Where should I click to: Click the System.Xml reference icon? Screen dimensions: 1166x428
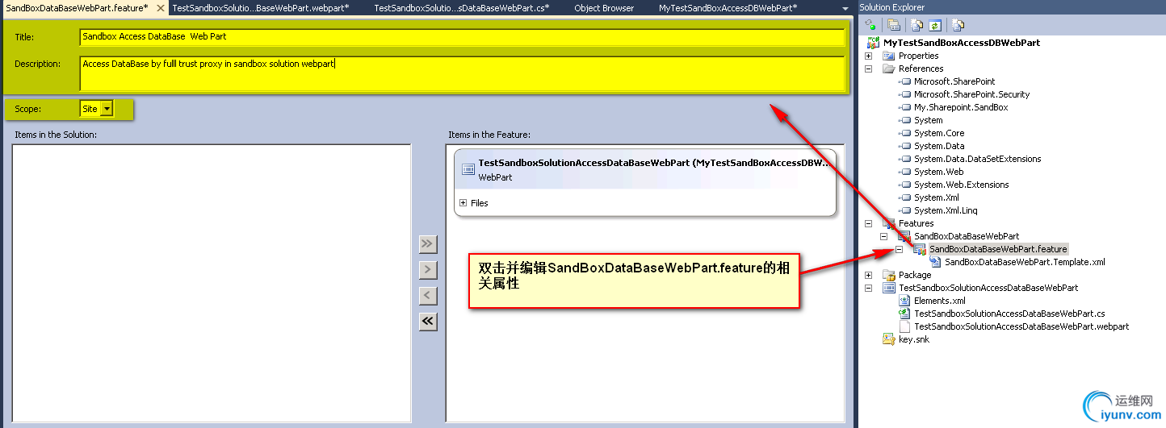(904, 197)
